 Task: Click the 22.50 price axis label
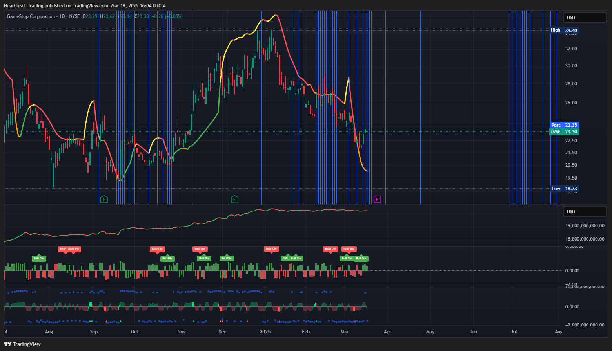point(571,141)
